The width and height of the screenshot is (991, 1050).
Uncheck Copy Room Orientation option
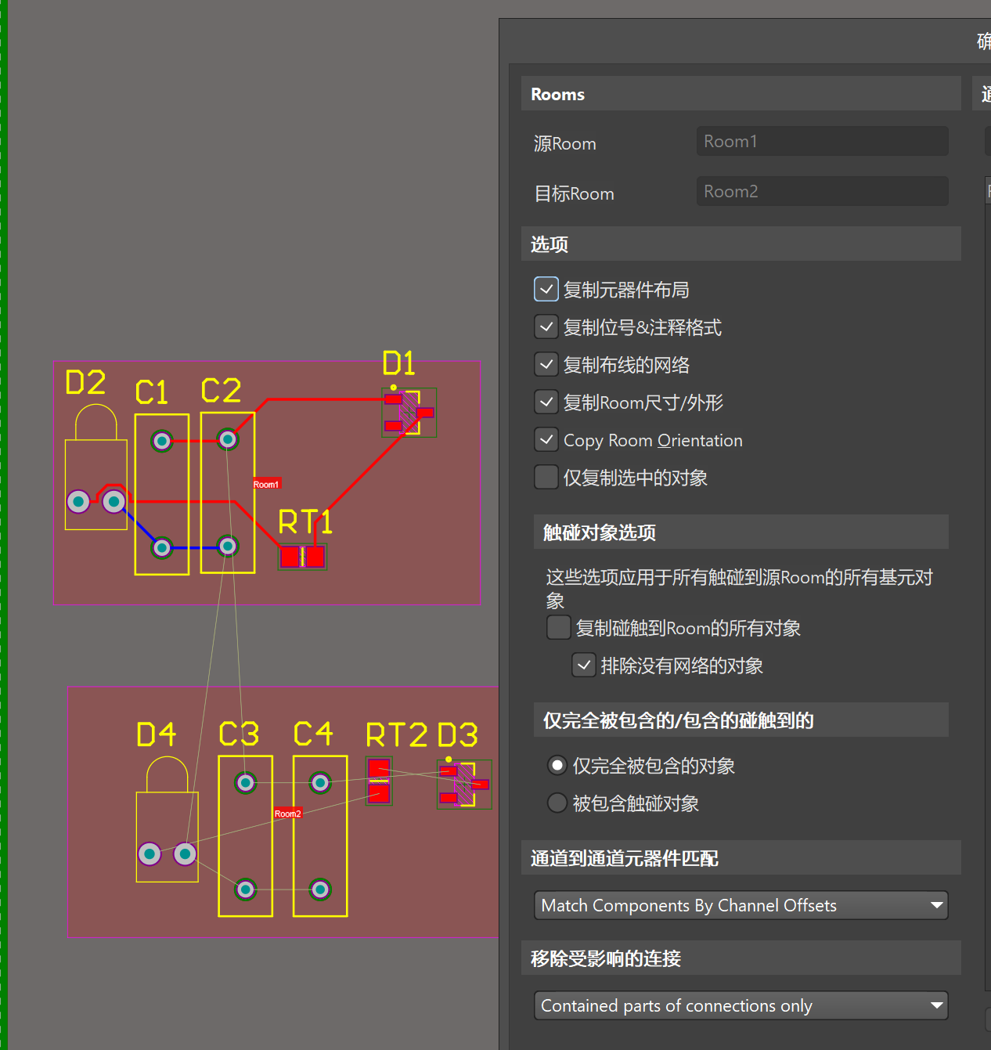point(546,440)
